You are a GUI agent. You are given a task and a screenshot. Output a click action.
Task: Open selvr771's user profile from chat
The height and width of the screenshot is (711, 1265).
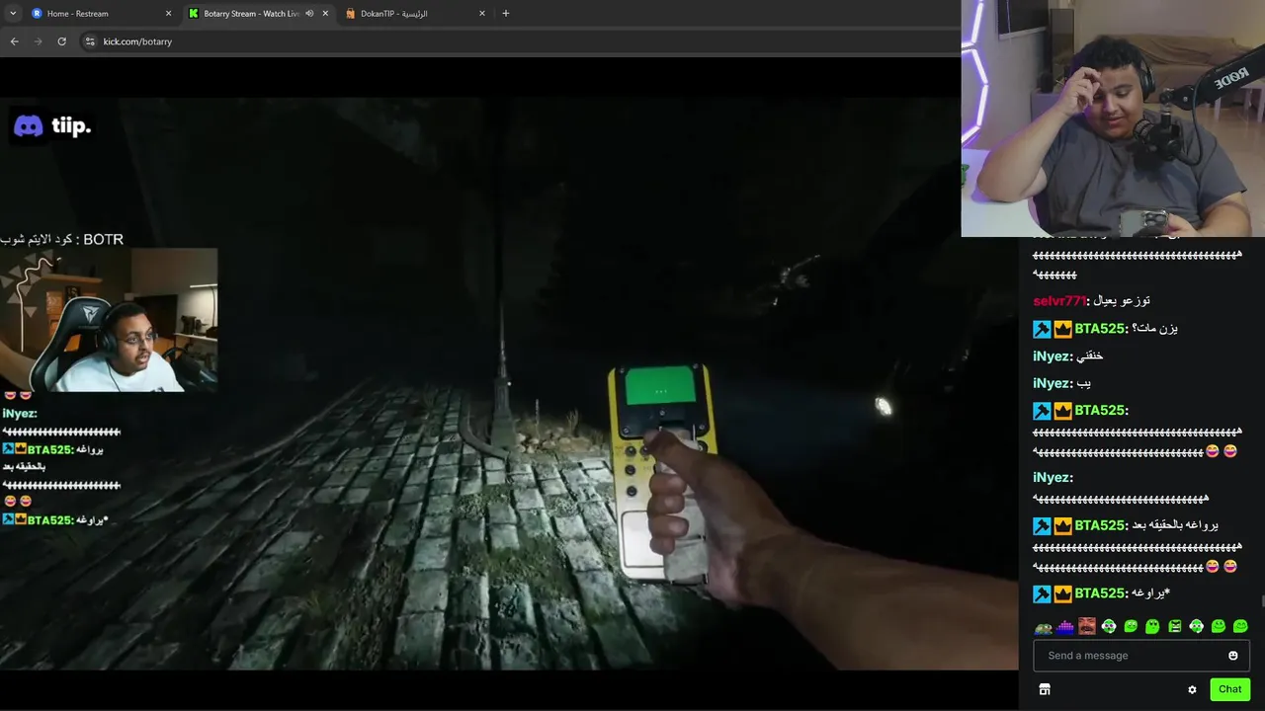coord(1058,300)
